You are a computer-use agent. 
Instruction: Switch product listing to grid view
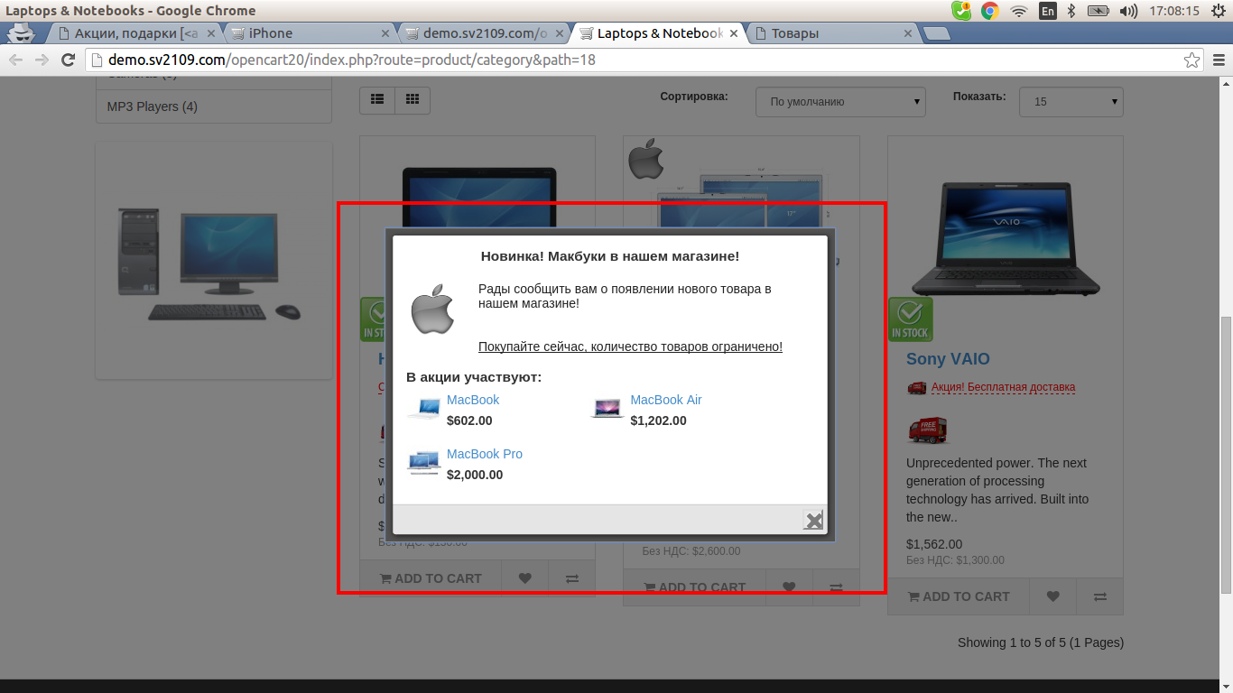pos(413,100)
